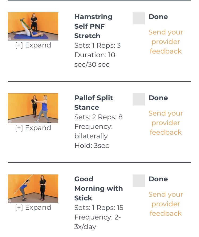Click the Done label text beside Good Morning with Stick
The height and width of the screenshot is (237, 199).
click(x=158, y=179)
